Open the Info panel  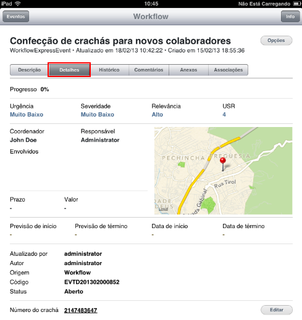290,17
